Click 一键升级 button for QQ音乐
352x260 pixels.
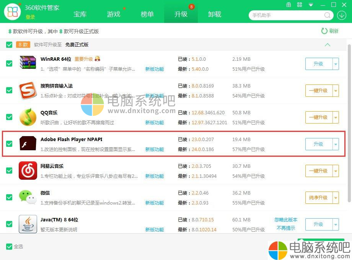coord(319,117)
